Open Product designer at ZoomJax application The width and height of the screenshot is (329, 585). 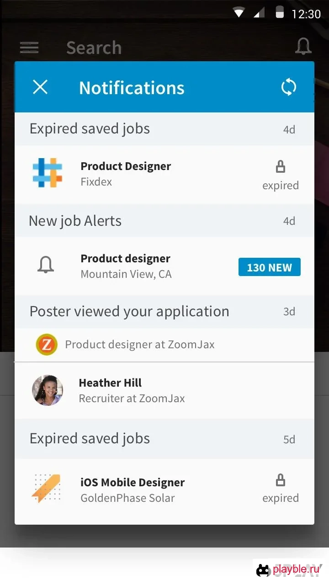tap(164, 345)
